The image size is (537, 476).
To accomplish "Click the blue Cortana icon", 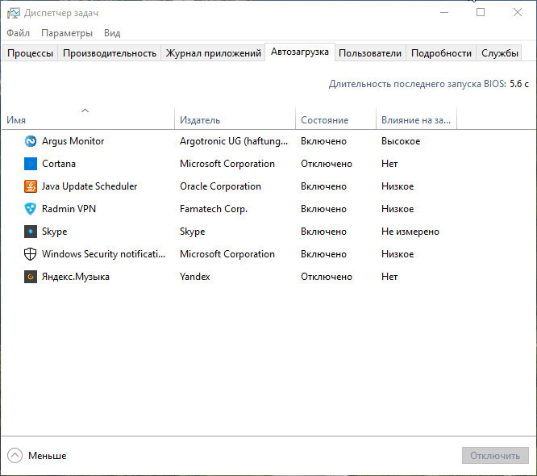I will [x=31, y=164].
